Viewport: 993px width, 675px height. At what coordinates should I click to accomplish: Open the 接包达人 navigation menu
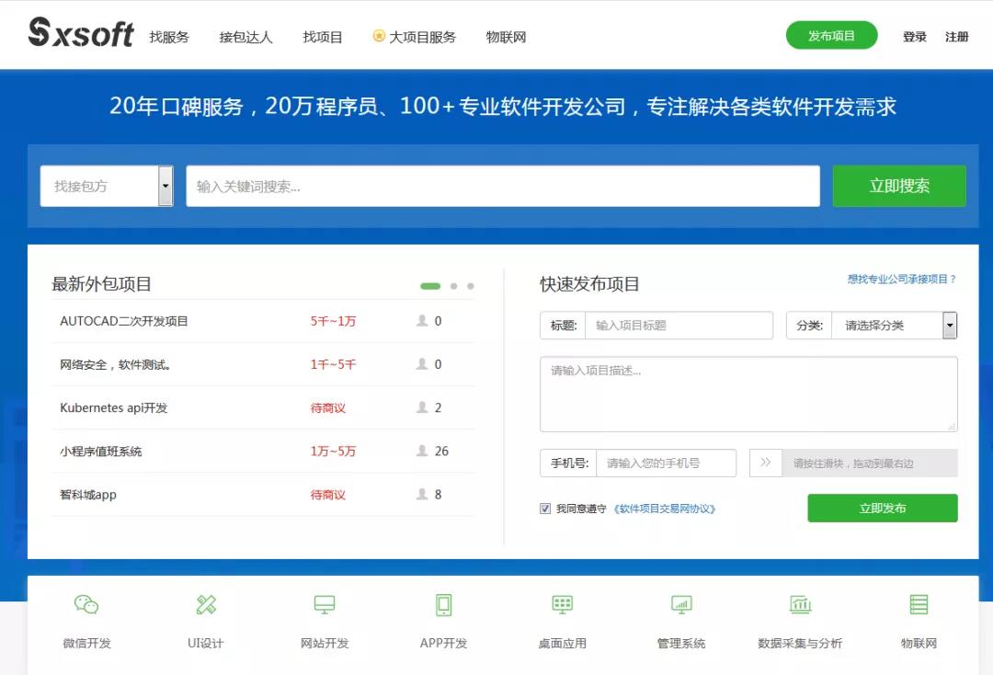(x=245, y=36)
